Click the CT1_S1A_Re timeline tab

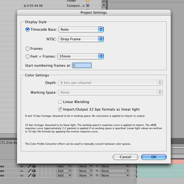coord(8,143)
